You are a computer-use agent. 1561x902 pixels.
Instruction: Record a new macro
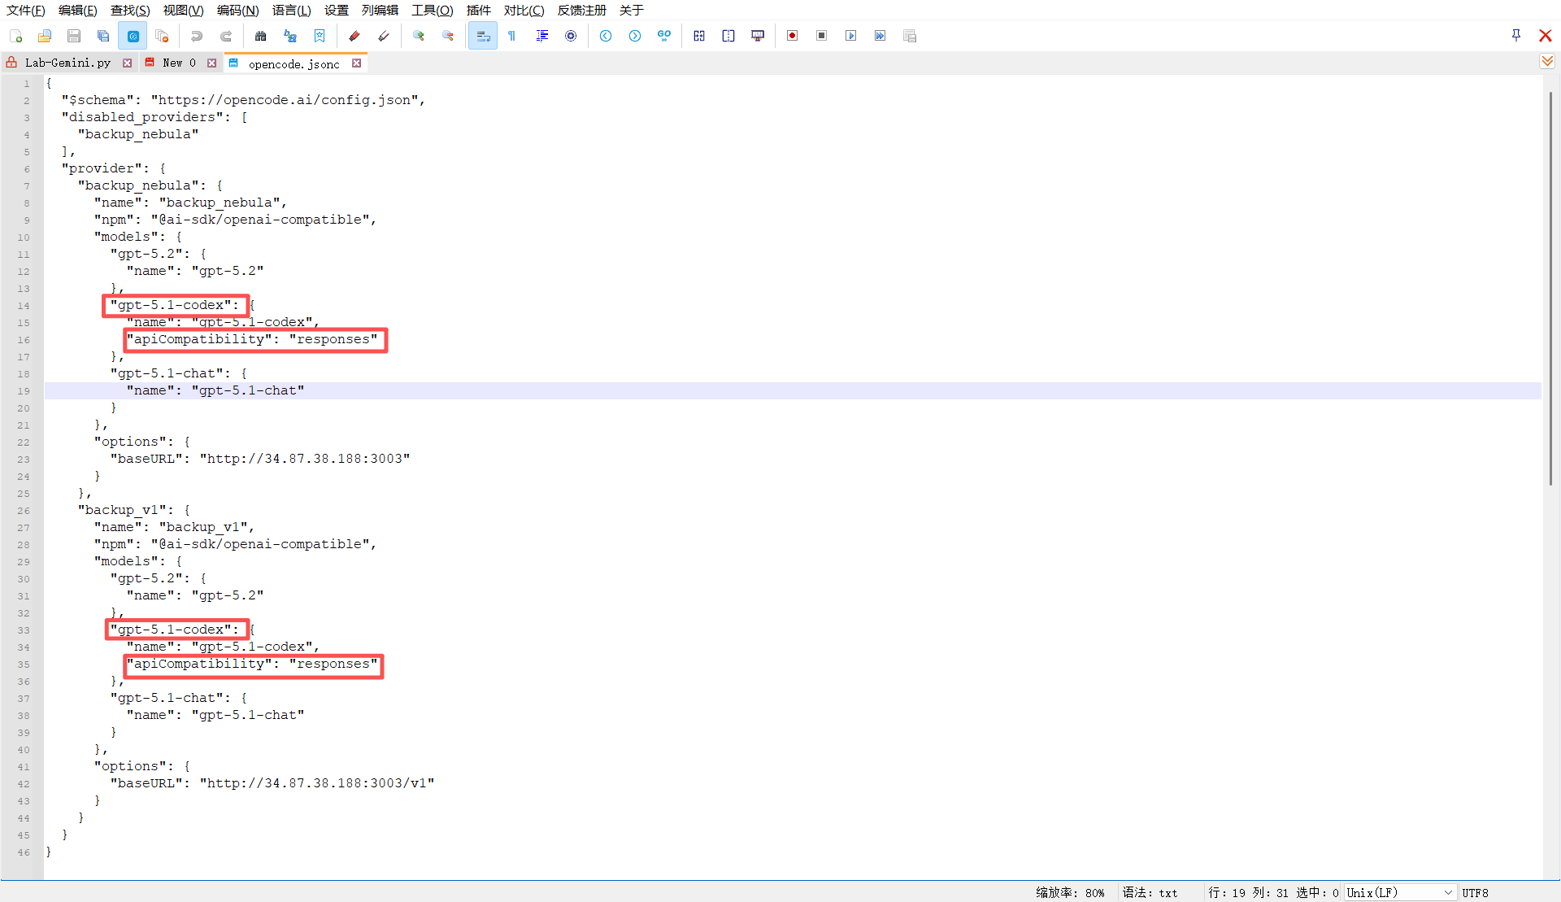coord(793,36)
